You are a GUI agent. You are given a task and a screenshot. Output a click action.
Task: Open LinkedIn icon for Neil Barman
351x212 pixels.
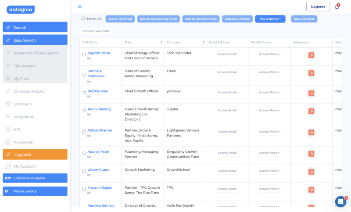coord(89,97)
